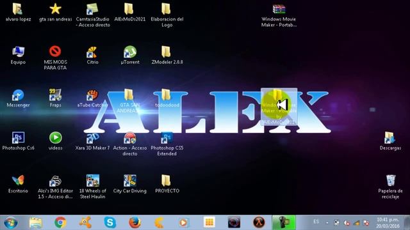The image size is (410, 230).
Task: Click the ES language indicator
Action: click(x=316, y=222)
